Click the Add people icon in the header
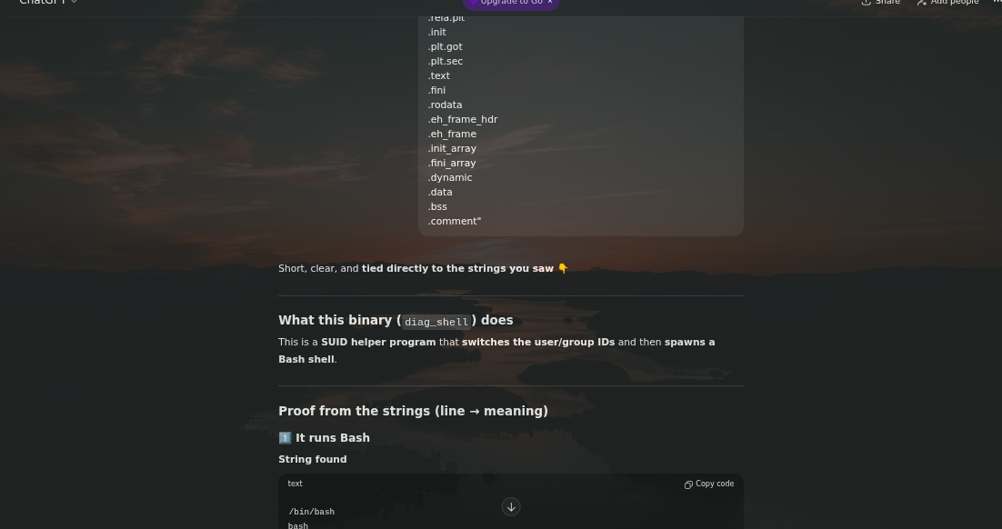The image size is (1002, 529). click(921, 3)
